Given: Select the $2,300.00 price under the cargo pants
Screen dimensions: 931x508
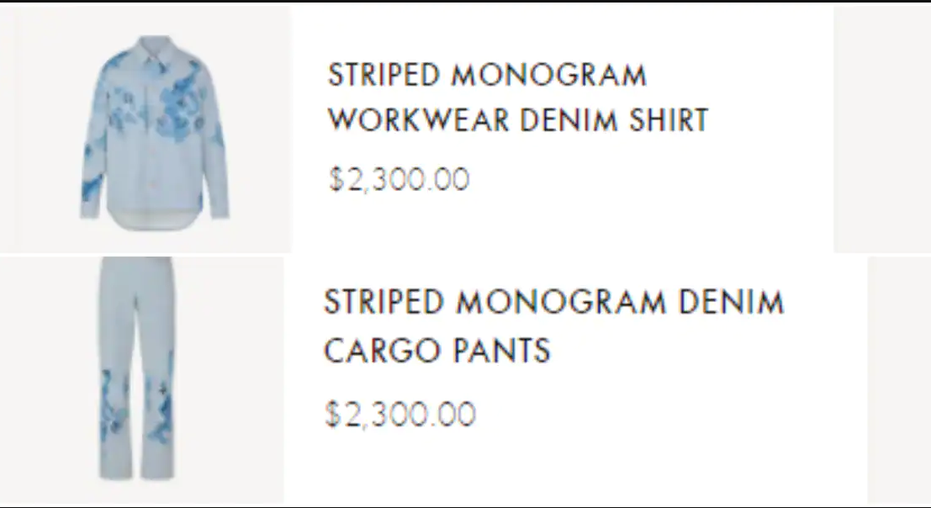Looking at the screenshot, I should click(x=400, y=414).
